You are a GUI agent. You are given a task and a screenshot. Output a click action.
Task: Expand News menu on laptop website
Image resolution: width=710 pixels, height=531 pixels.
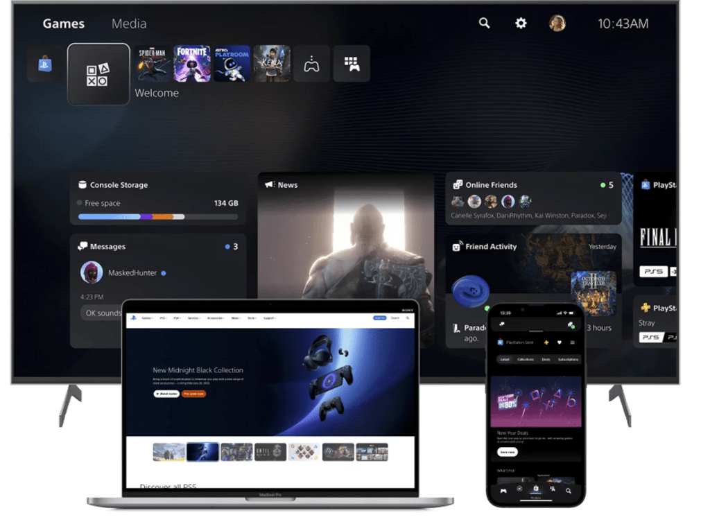[x=236, y=318]
